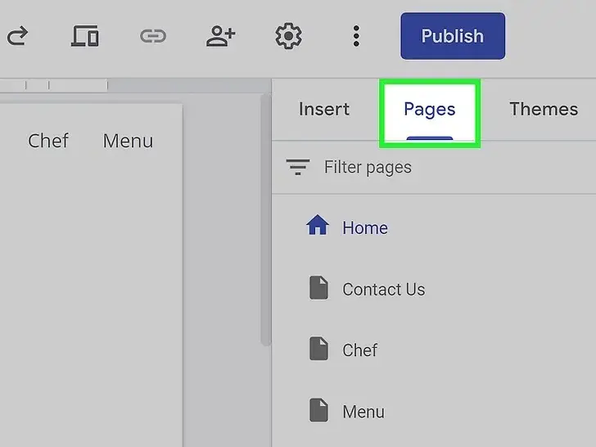This screenshot has width=596, height=447.
Task: Click the Chef link in site navigation
Action: click(x=48, y=141)
